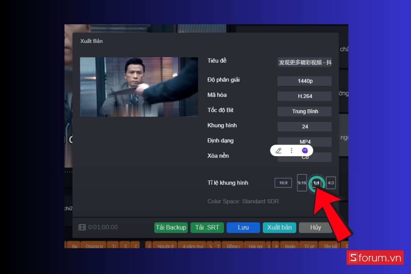Select the 'Tên bả' subtitle clip on timeline

point(329,245)
